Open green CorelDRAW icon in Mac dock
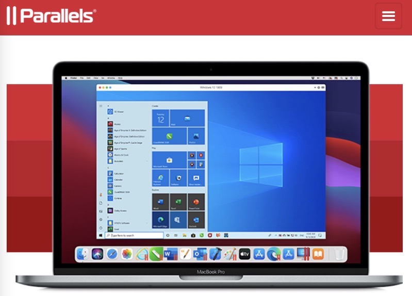This screenshot has width=412, height=296. pyautogui.click(x=156, y=254)
